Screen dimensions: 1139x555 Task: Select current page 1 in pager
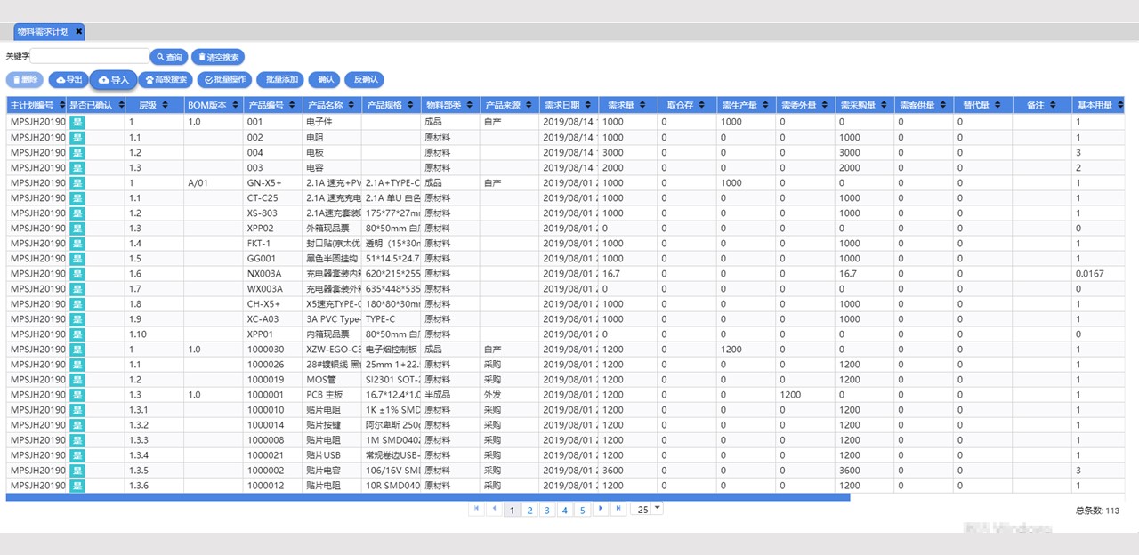[513, 510]
